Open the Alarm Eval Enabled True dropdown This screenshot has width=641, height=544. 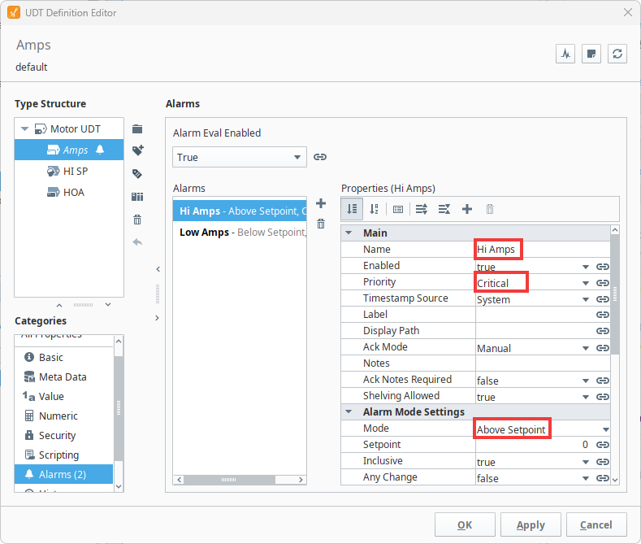click(x=240, y=157)
